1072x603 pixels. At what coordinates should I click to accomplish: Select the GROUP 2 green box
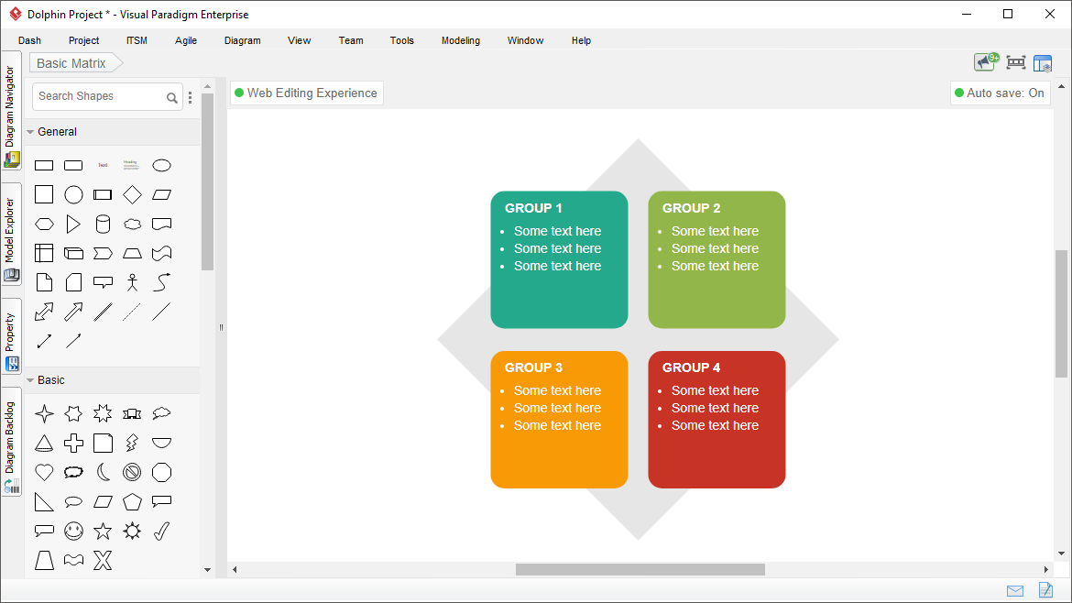point(716,259)
